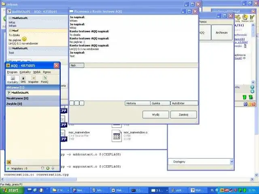This screenshot has width=259, height=194.
Task: Click the 'C:\...' console taskbar button
Action: click(x=138, y=190)
